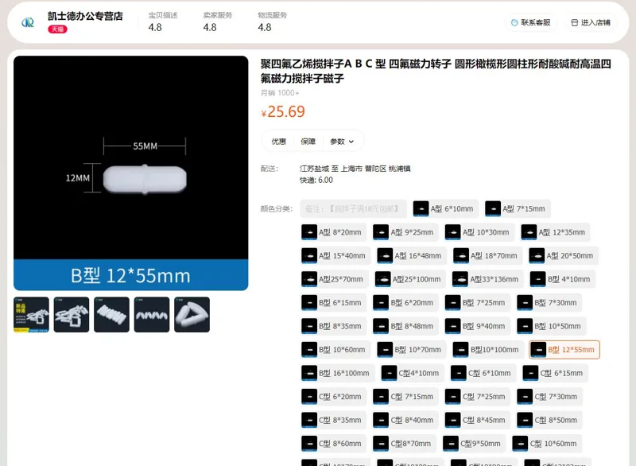Click the C型 6*15mm swatch image

point(530,373)
